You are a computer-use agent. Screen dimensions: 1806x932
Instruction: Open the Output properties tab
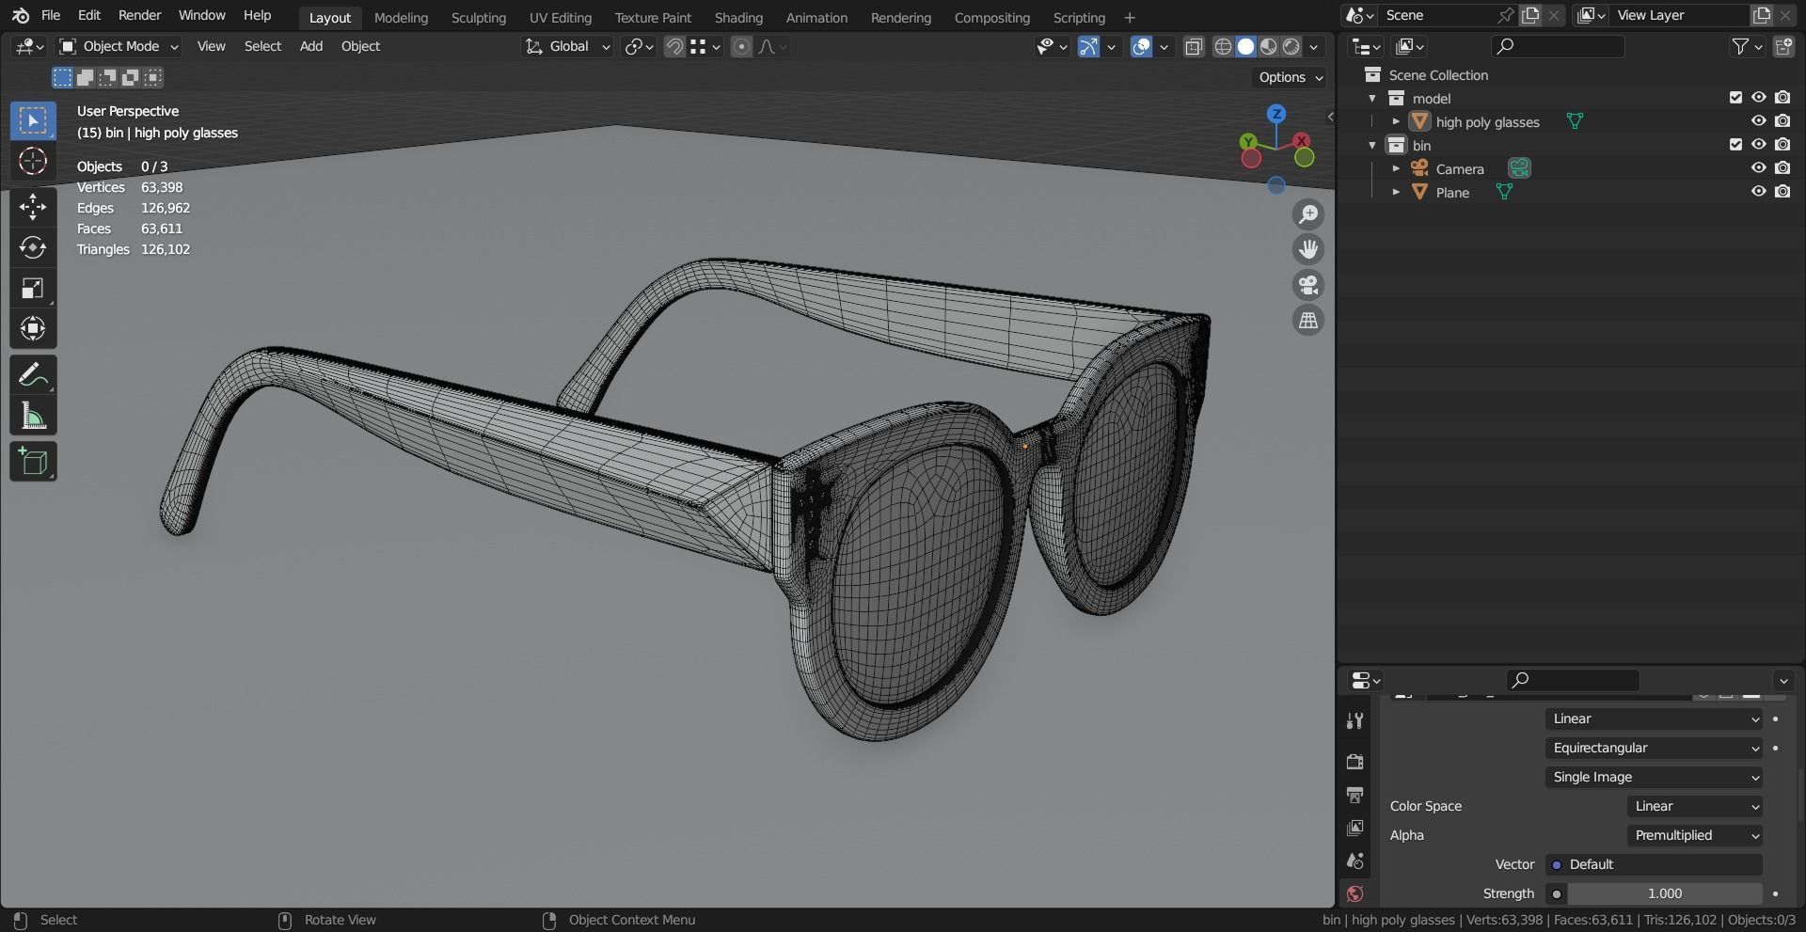pyautogui.click(x=1354, y=795)
